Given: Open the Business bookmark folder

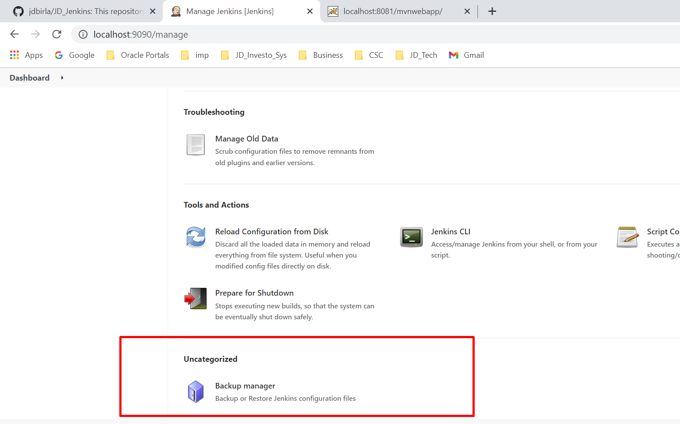Looking at the screenshot, I should pos(321,55).
